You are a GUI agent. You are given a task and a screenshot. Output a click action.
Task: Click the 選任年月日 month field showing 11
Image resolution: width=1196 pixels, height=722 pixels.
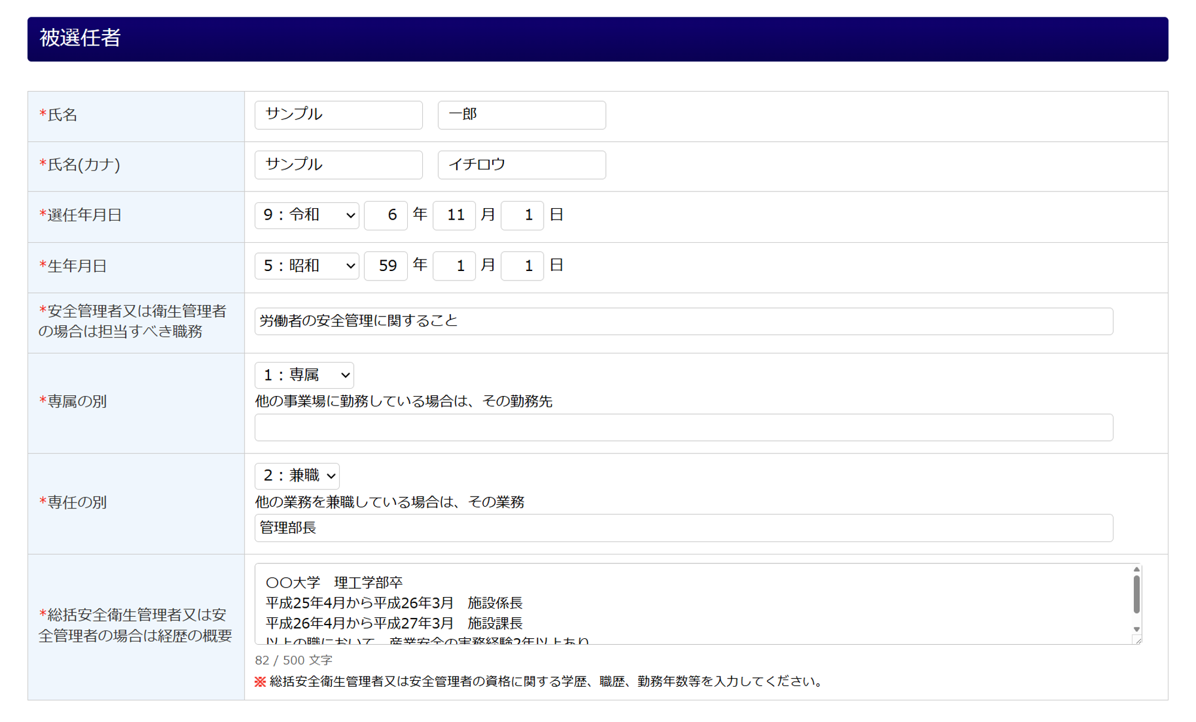pyautogui.click(x=454, y=215)
